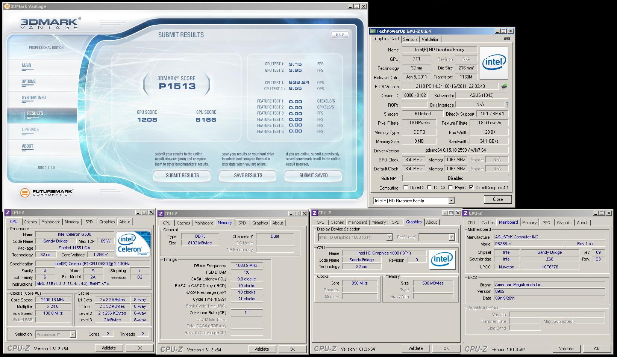The image size is (617, 357).
Task: Click the title icon of CPU-Z Mainboard window
Action: tap(465, 213)
